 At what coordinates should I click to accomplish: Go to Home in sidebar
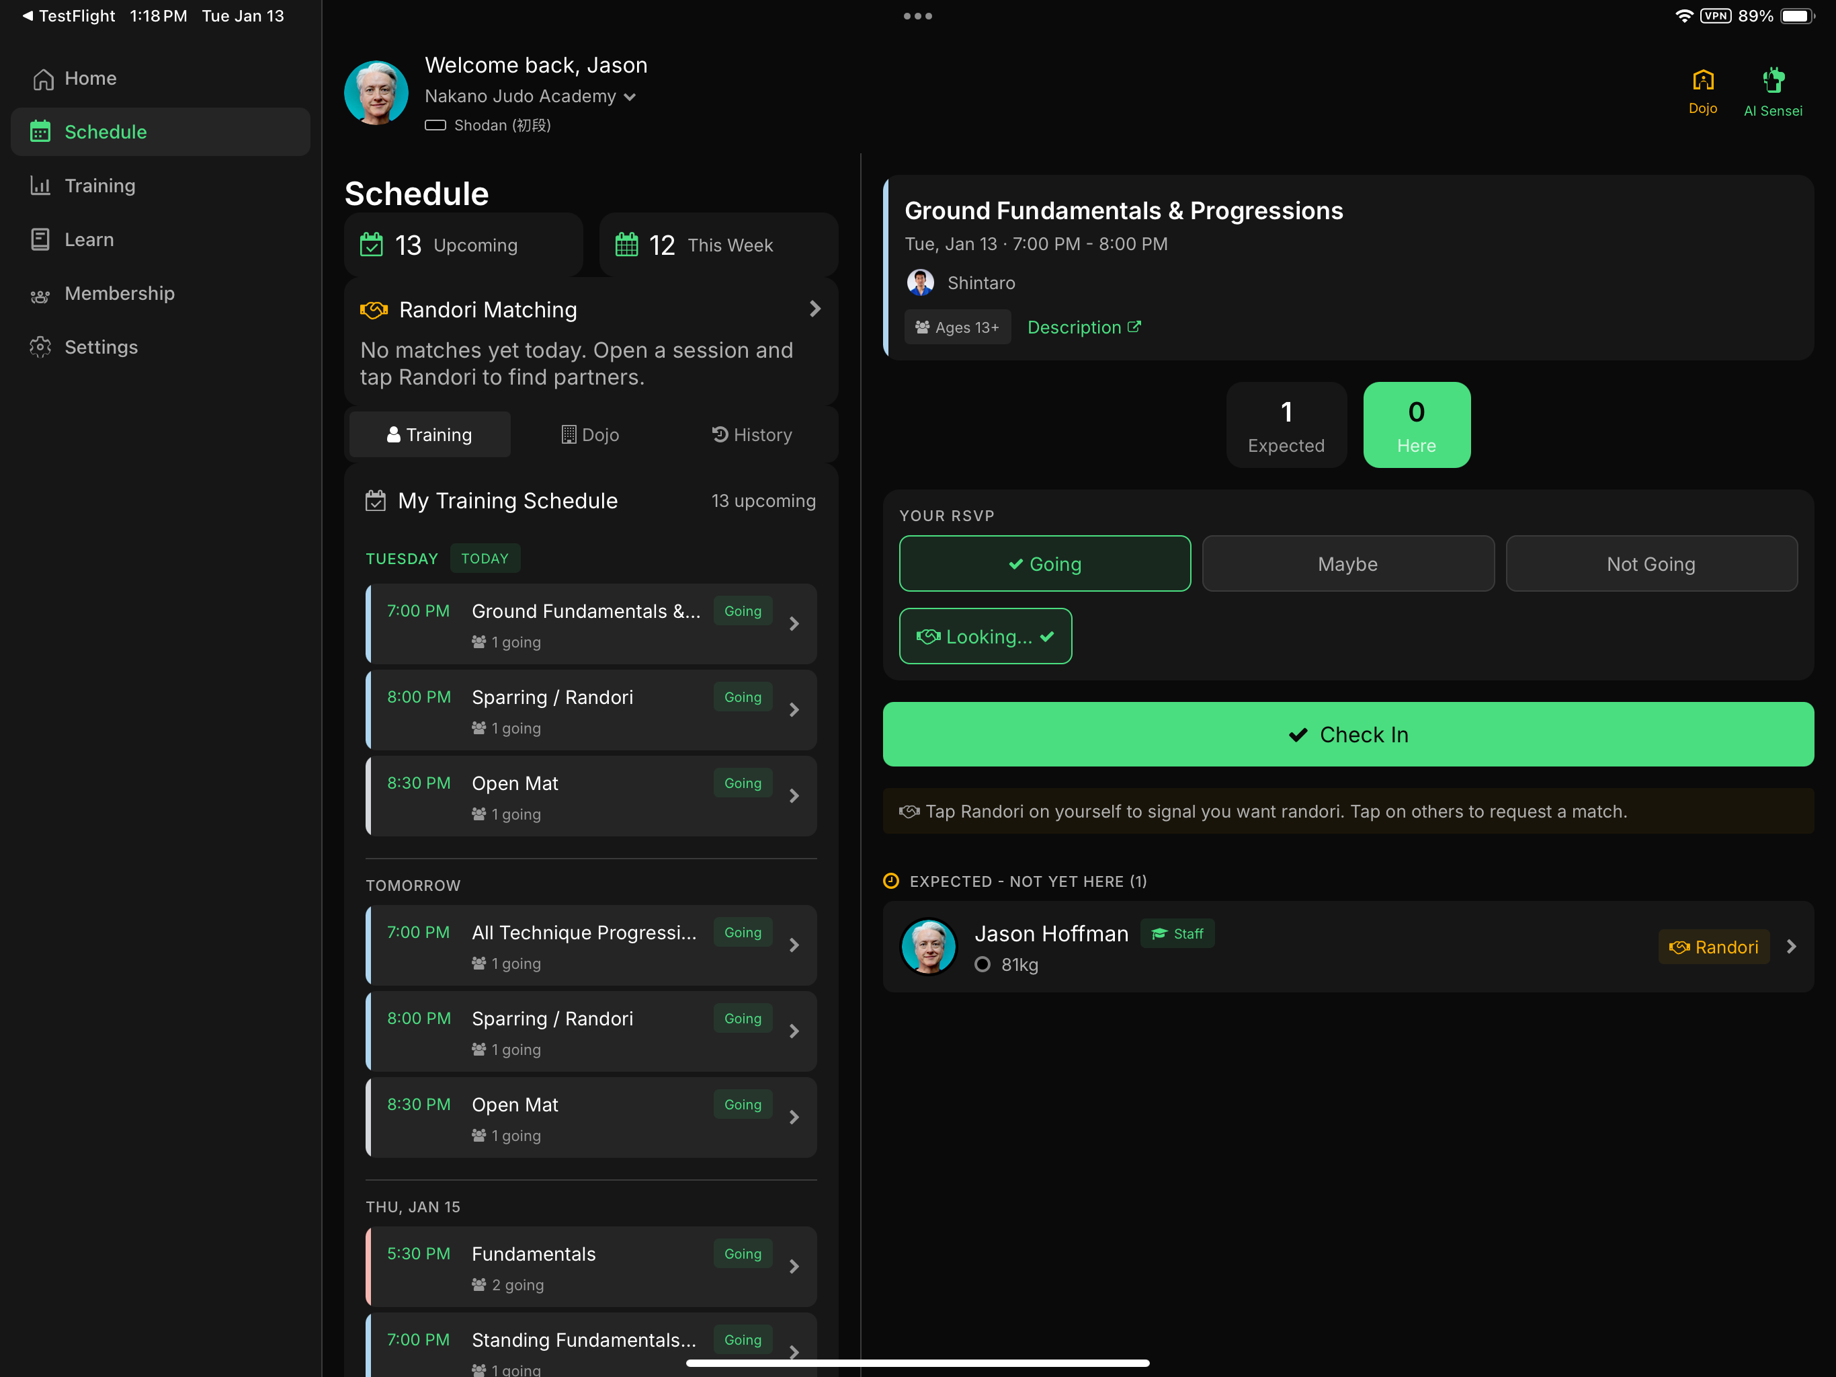pyautogui.click(x=160, y=79)
